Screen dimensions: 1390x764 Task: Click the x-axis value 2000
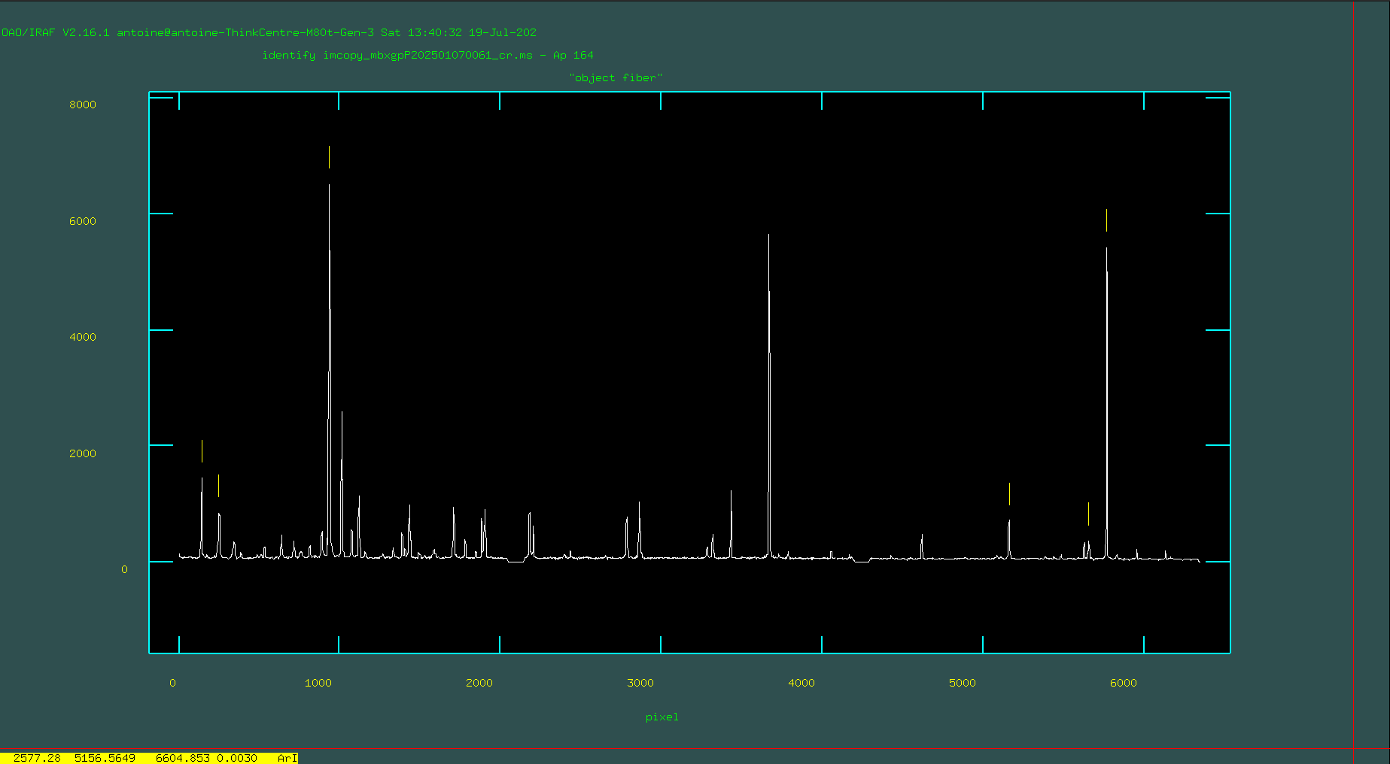479,683
